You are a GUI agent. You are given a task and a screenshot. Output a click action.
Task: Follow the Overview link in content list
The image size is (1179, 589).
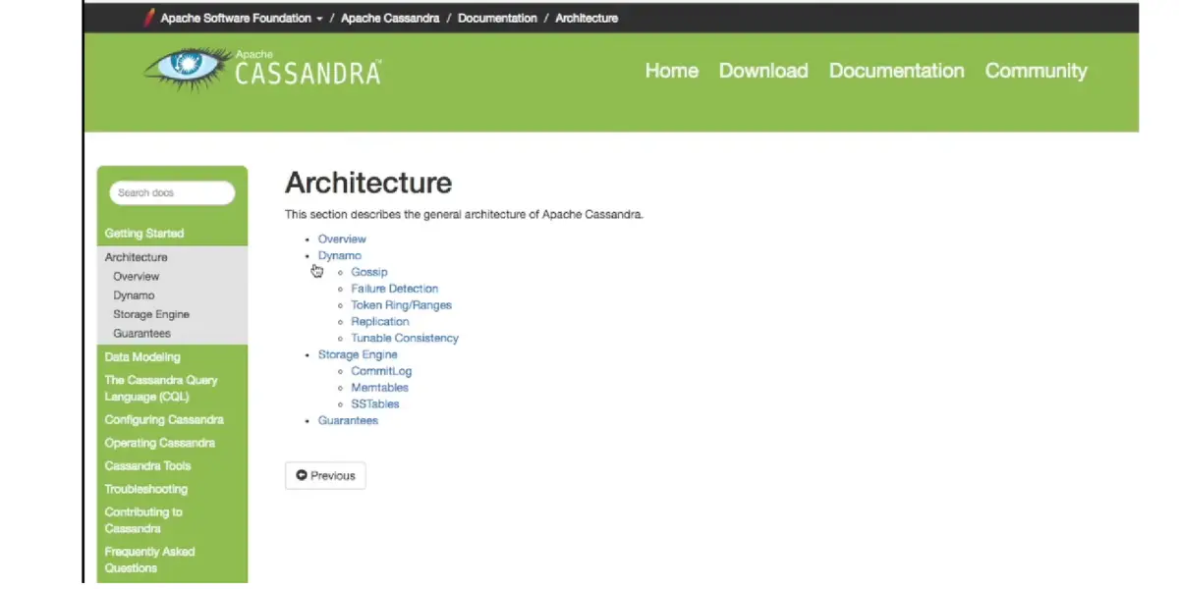tap(342, 240)
